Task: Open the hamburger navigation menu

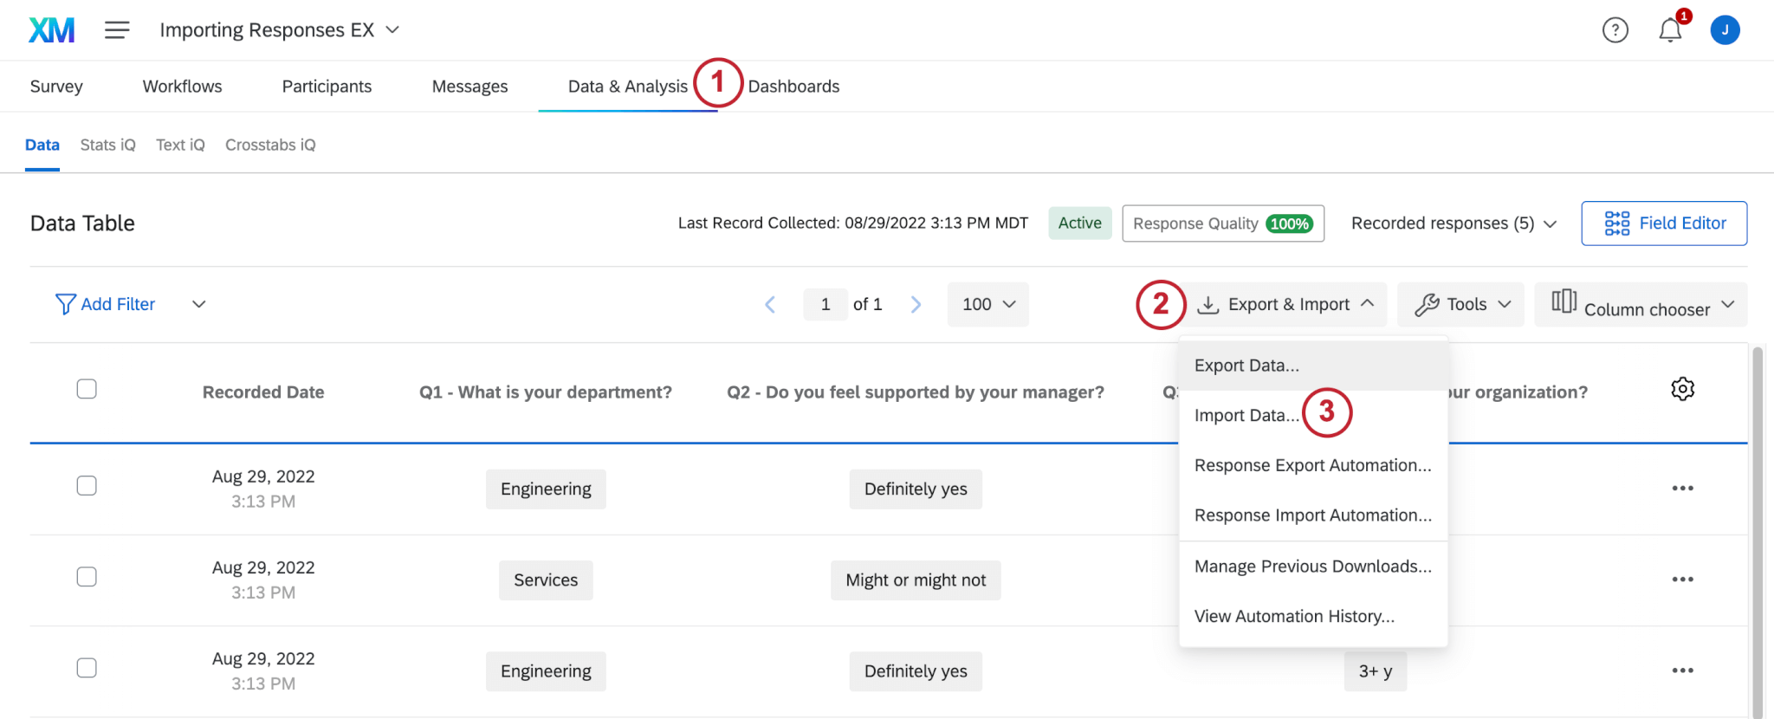Action: coord(117,30)
